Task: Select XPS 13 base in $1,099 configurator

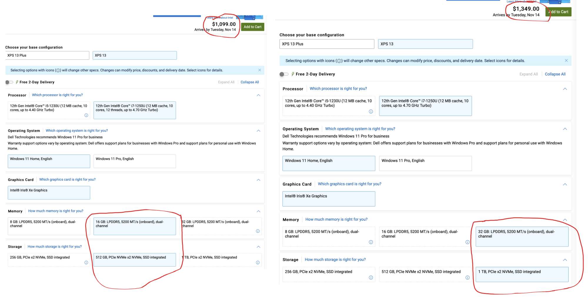Action: pos(135,55)
